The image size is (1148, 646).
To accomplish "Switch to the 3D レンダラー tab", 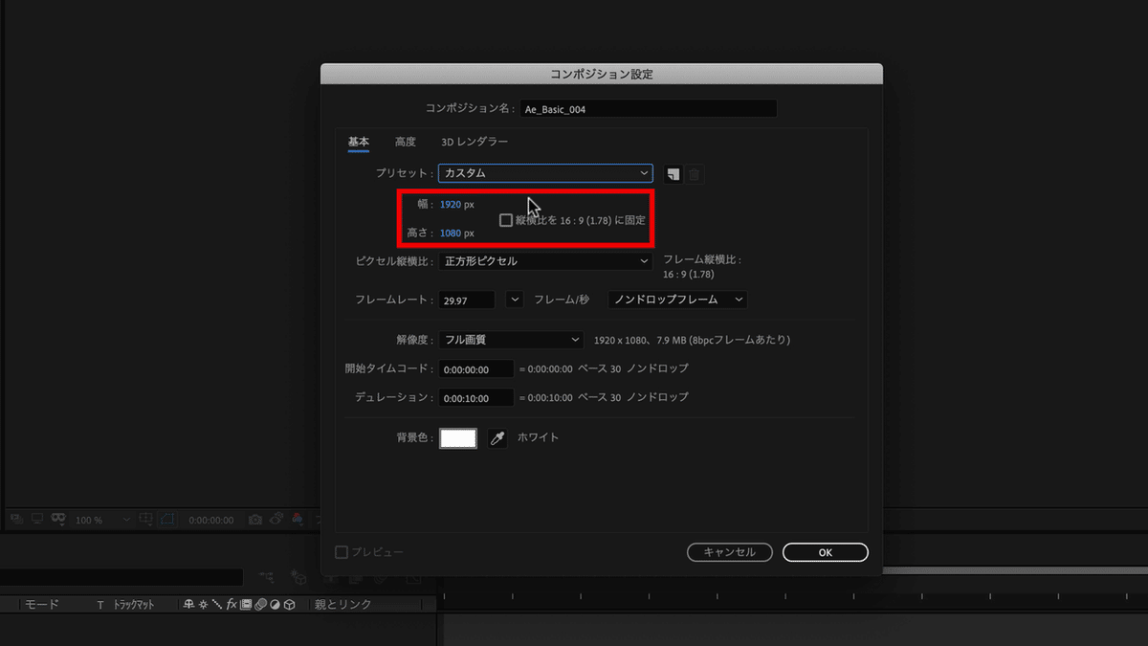I will pos(475,142).
